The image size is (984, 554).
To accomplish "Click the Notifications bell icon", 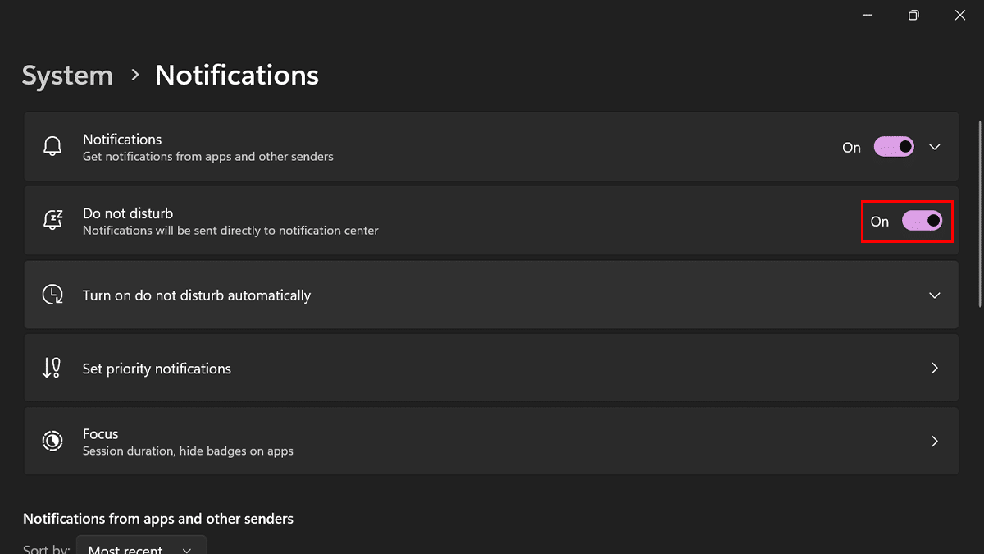I will [x=52, y=147].
